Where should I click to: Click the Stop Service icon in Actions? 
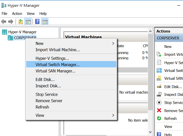(159, 102)
